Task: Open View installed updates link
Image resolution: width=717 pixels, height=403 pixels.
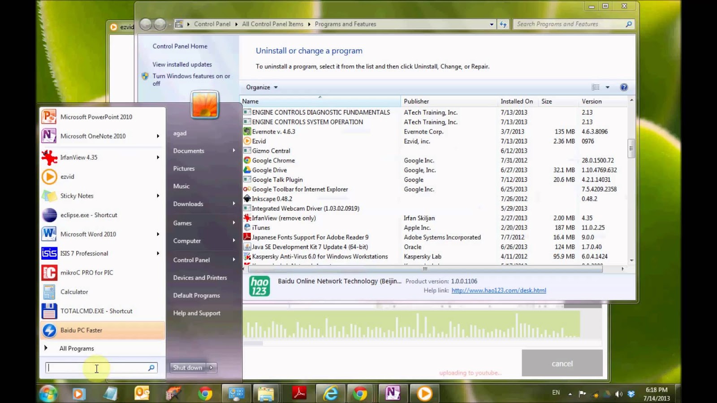Action: click(182, 64)
